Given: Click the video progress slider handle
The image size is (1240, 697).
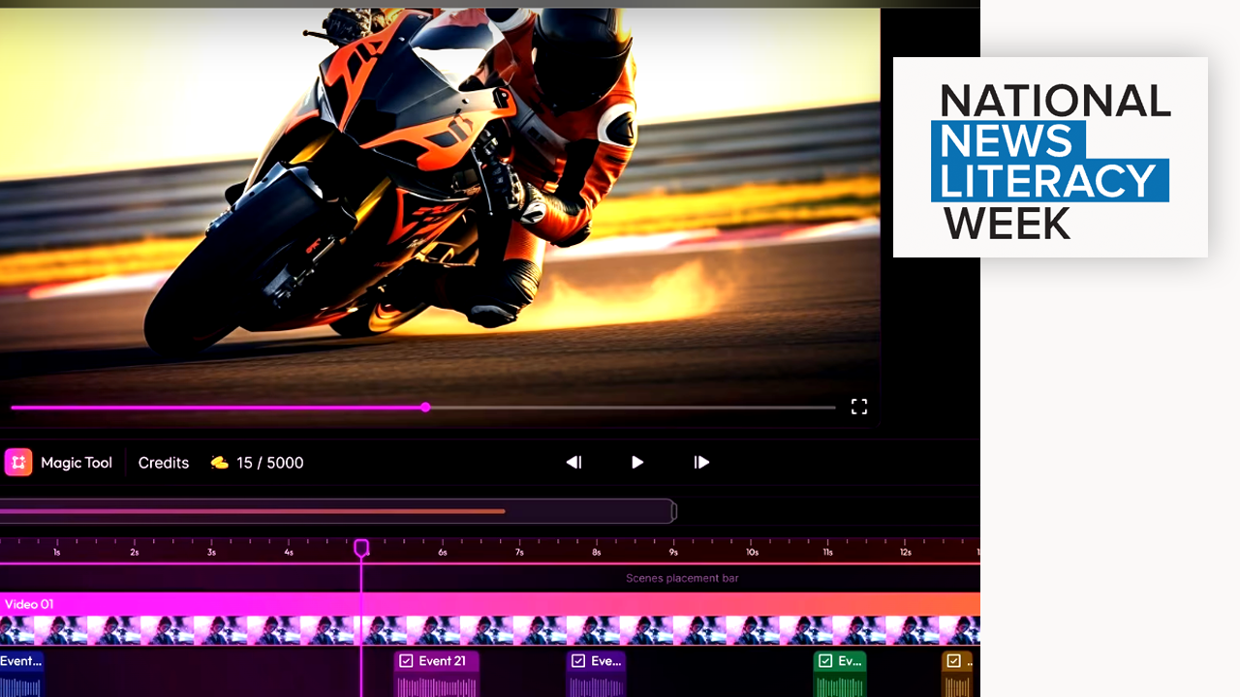Looking at the screenshot, I should click(425, 408).
